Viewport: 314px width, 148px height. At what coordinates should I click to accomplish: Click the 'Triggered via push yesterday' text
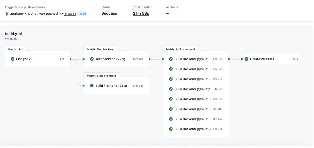[x=25, y=7]
